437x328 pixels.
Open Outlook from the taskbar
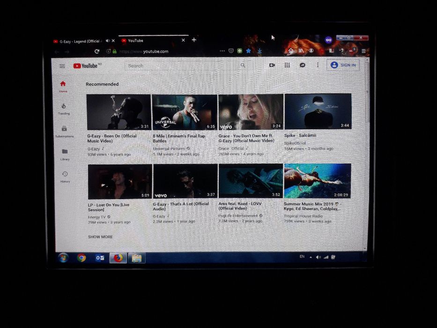100,258
